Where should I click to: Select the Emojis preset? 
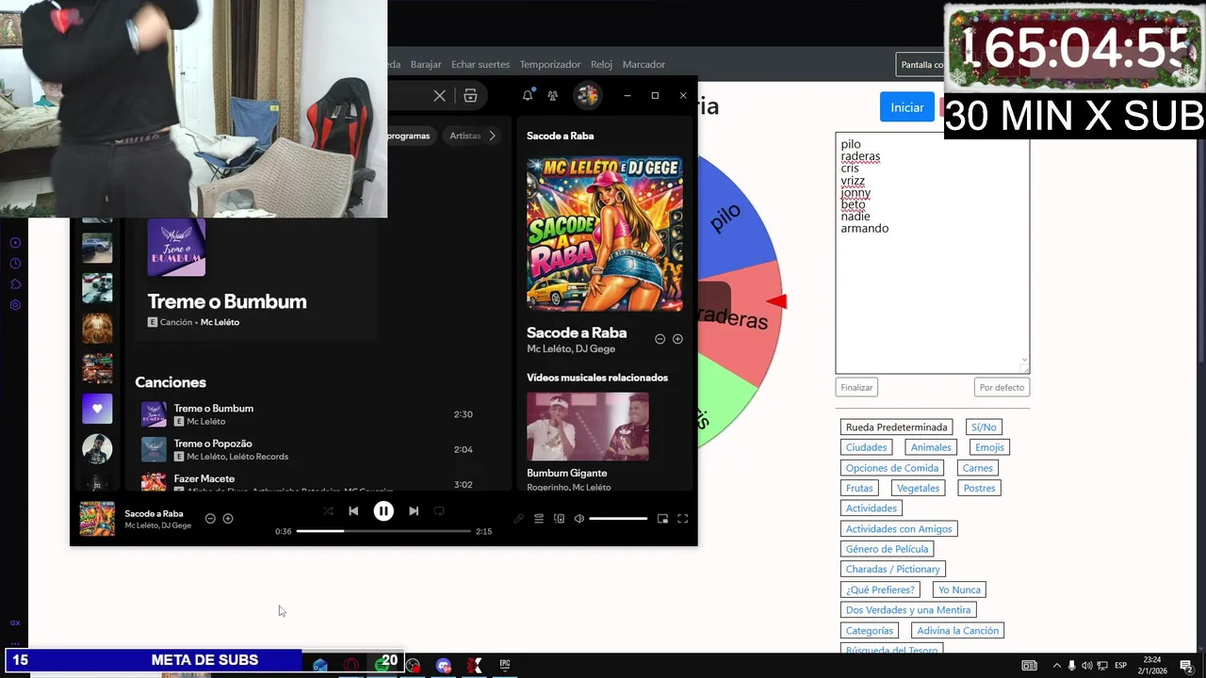tap(989, 447)
